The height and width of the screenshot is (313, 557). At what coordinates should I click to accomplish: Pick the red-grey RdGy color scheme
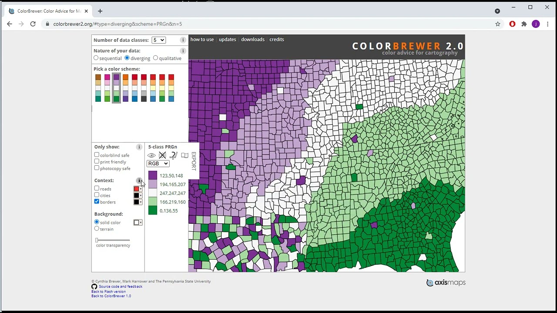tap(144, 88)
